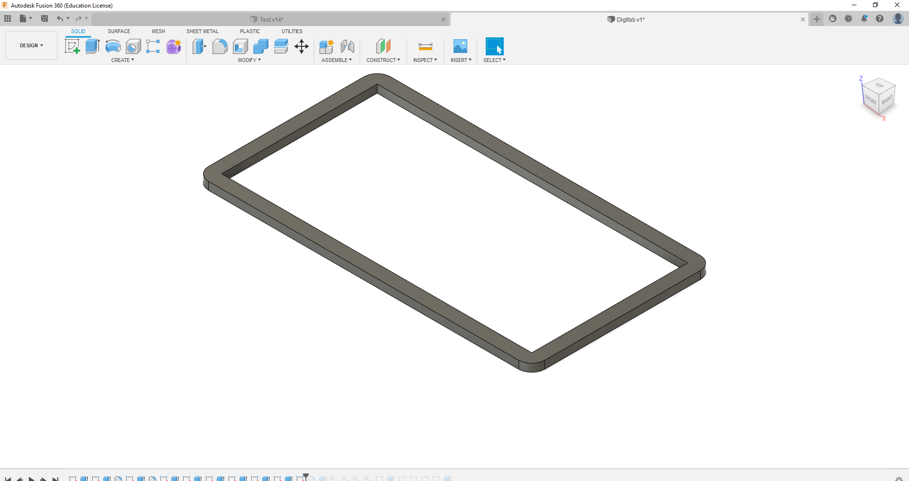Image resolution: width=909 pixels, height=481 pixels.
Task: Activate the Move/Copy tool
Action: pos(302,46)
